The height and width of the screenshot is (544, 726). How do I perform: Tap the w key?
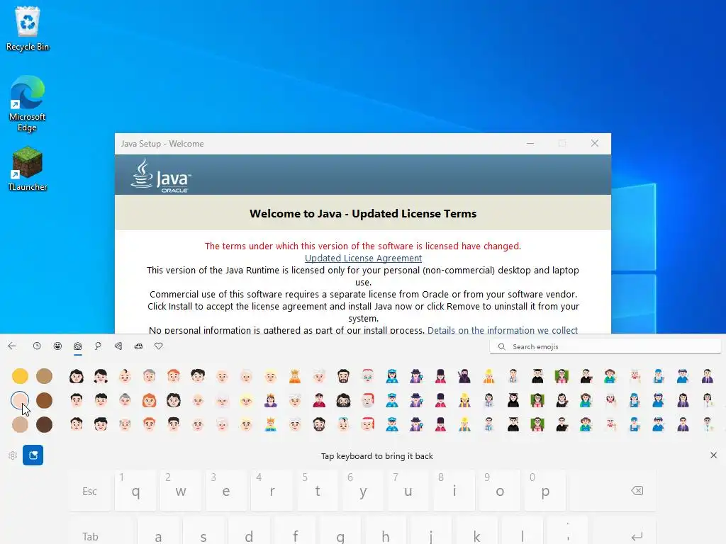[181, 492]
